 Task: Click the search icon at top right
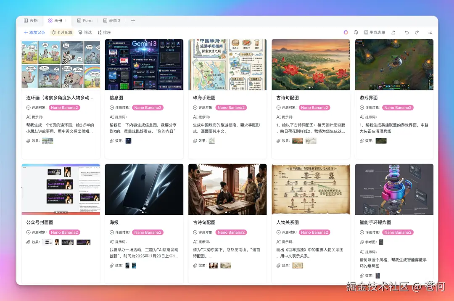[430, 32]
